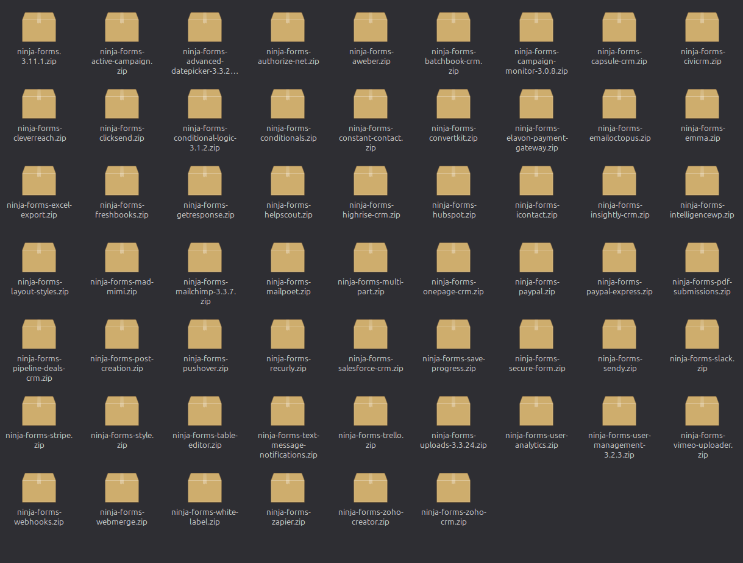Select ninja-forms-mailchimp-3.3.7.zip archive

[205, 257]
